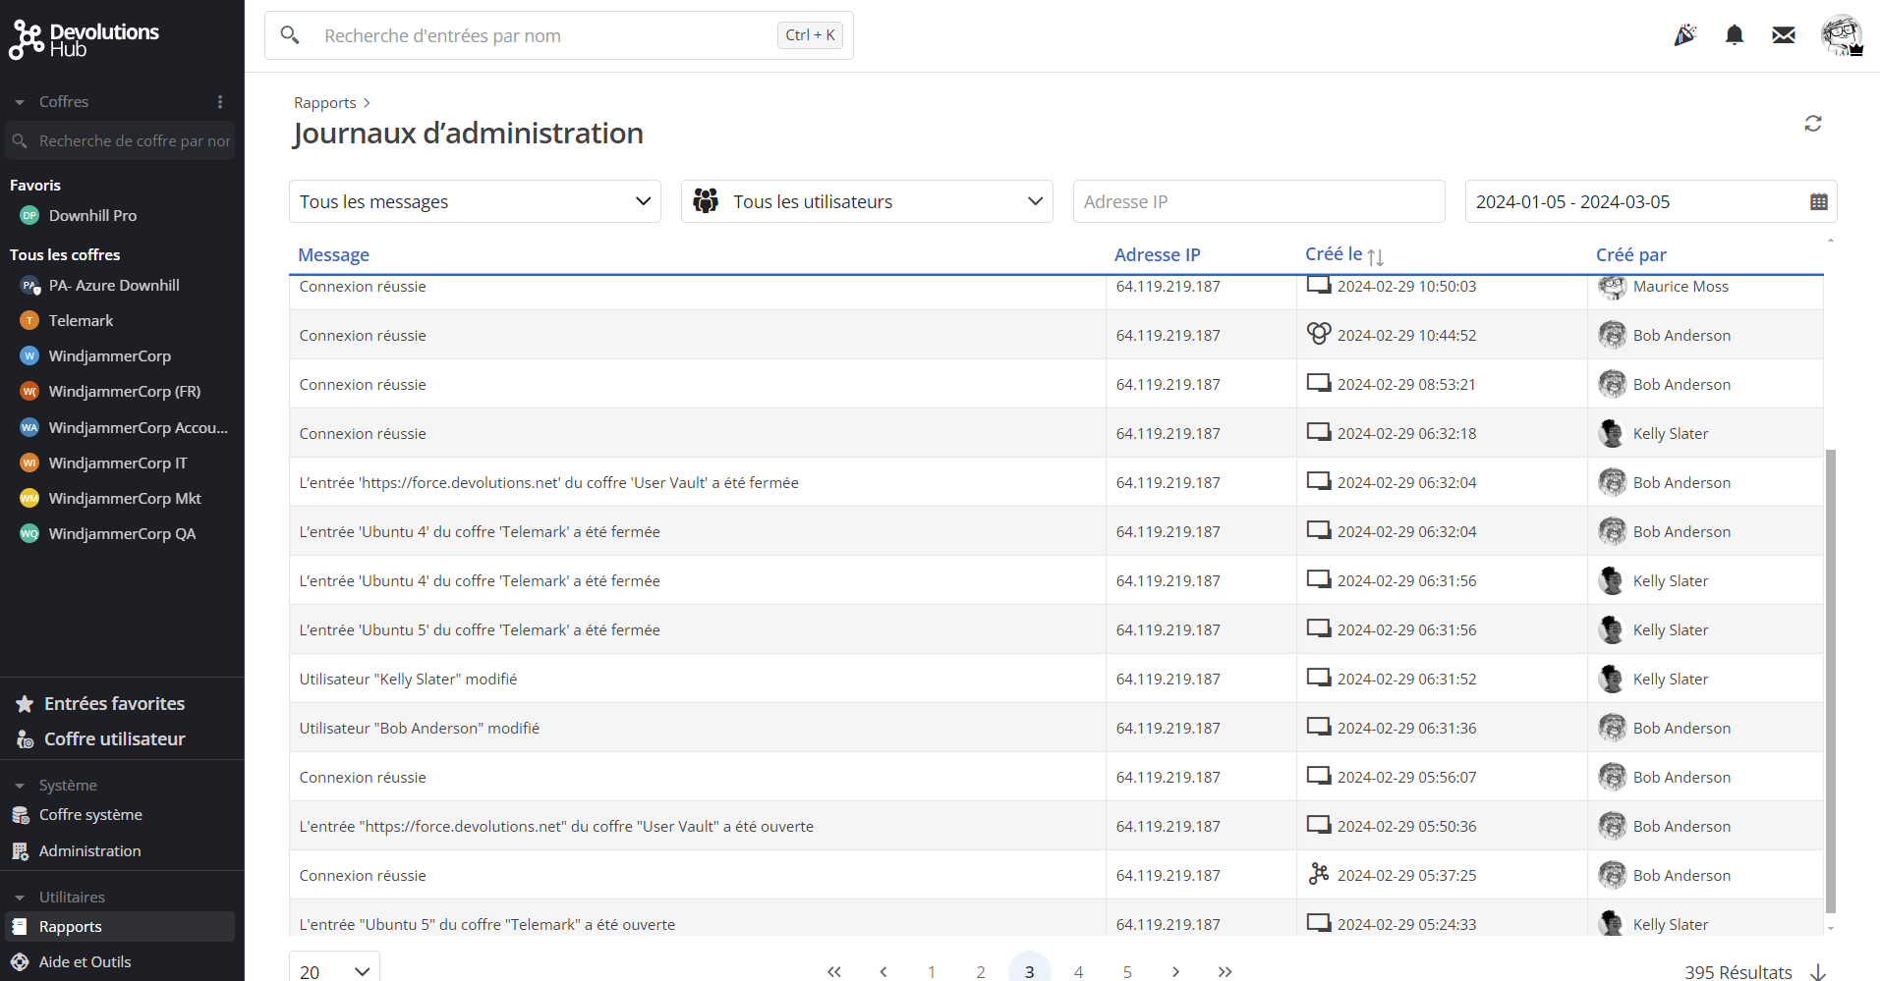Focus the vault search field in sidebar

(x=120, y=140)
